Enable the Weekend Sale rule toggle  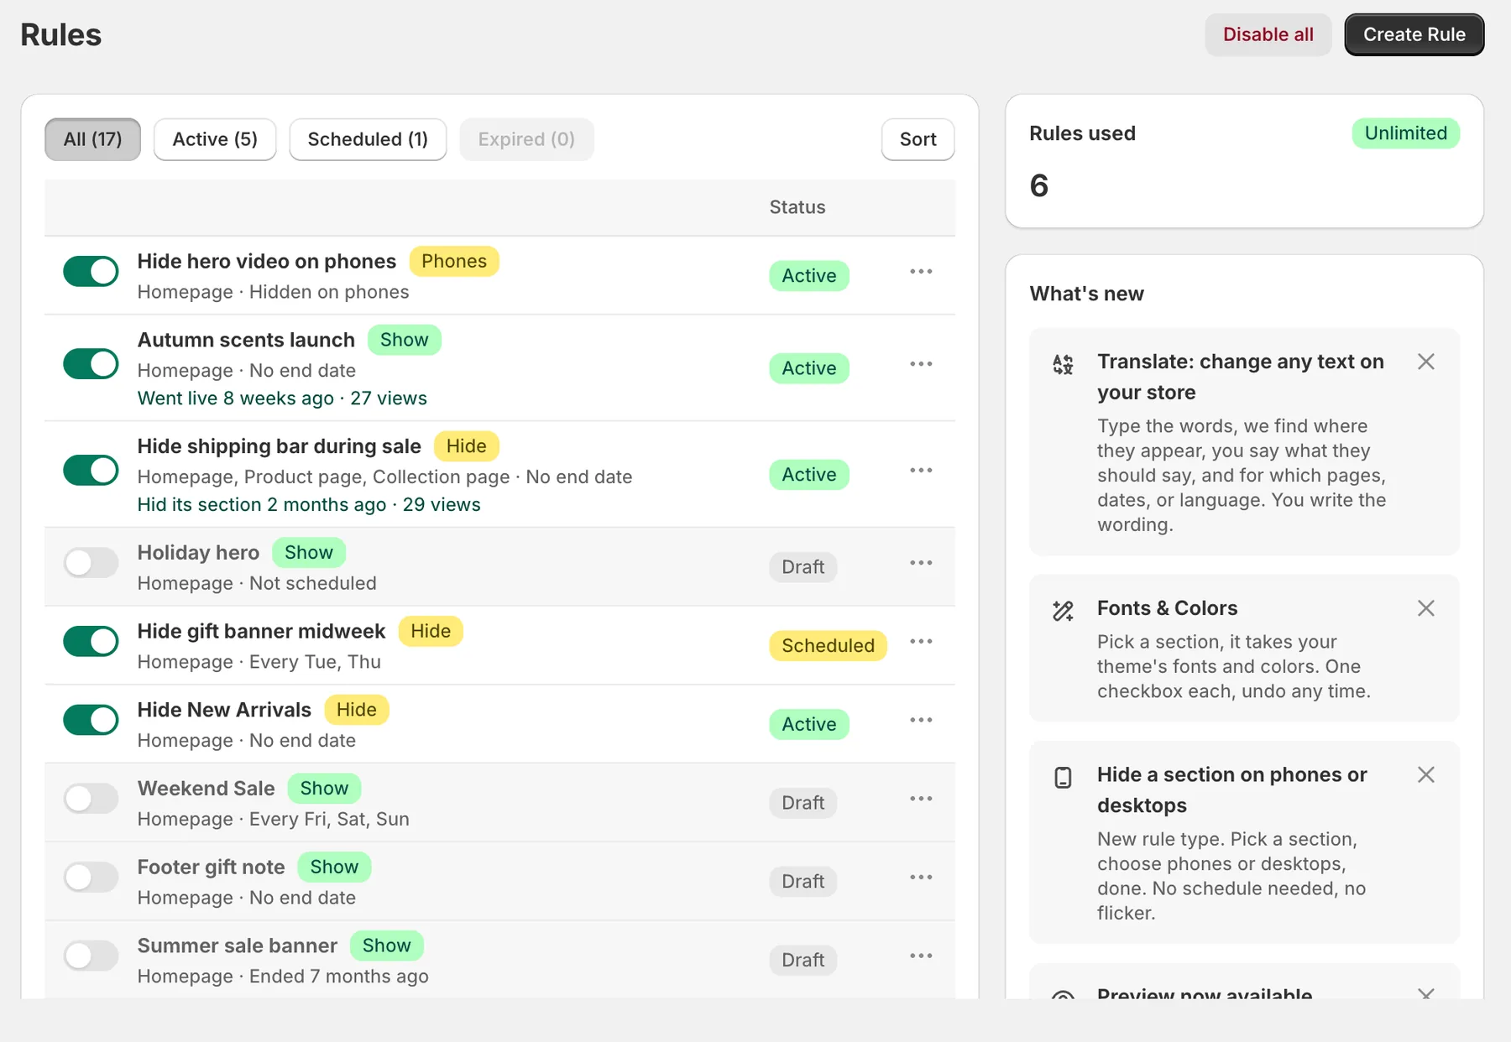tap(91, 799)
